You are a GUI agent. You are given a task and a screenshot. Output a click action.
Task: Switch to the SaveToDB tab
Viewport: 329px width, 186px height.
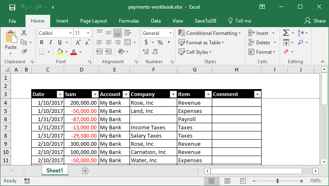(x=205, y=21)
